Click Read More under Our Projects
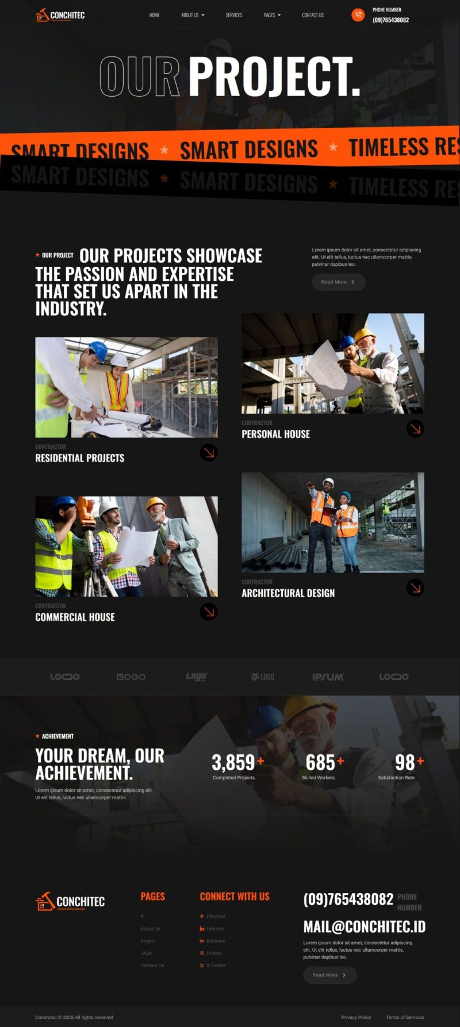Image resolution: width=460 pixels, height=1027 pixels. click(x=339, y=282)
